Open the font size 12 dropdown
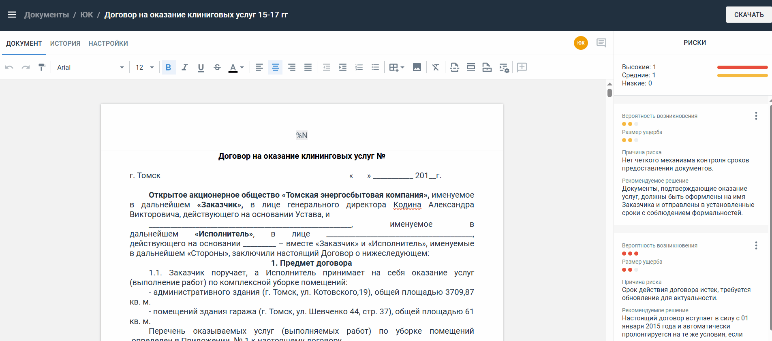The height and width of the screenshot is (341, 772). click(x=145, y=67)
